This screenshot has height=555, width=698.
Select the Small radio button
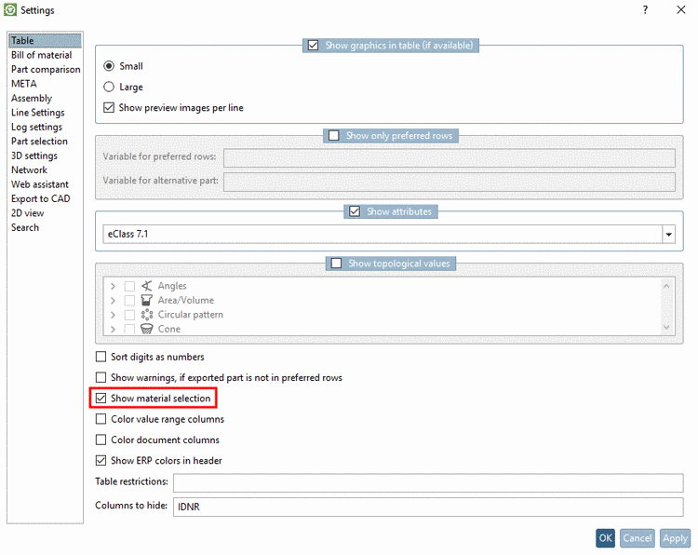(x=109, y=66)
